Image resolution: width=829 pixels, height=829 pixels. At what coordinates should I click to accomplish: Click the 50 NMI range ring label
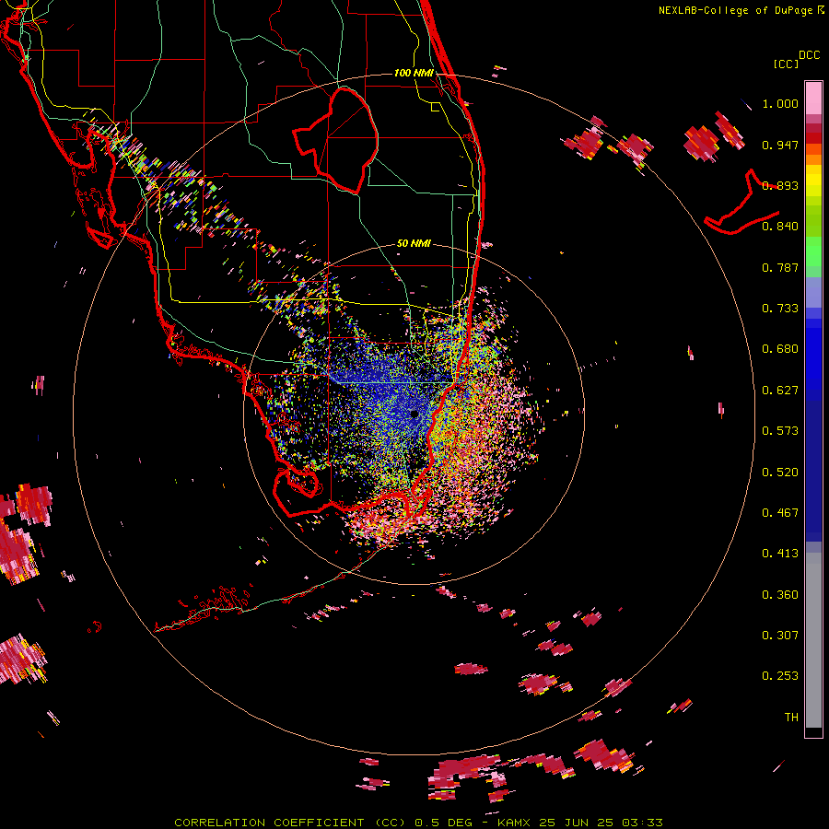[x=414, y=243]
